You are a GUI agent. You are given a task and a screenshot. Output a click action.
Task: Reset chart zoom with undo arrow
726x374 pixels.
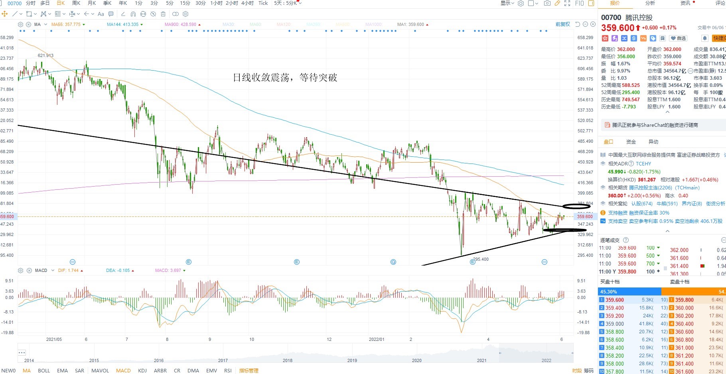pos(577,24)
